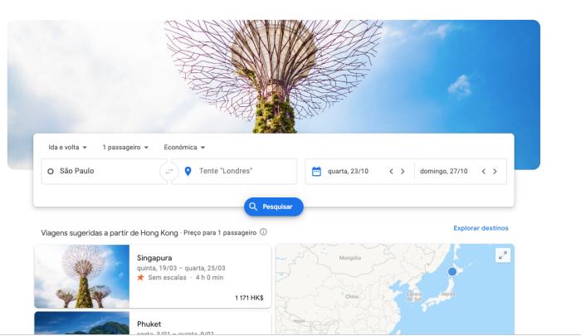Select the Singapura destination title
581x336 pixels.
coord(154,258)
